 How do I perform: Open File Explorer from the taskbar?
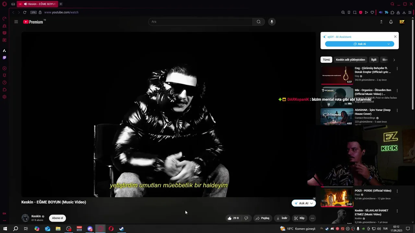(x=58, y=229)
